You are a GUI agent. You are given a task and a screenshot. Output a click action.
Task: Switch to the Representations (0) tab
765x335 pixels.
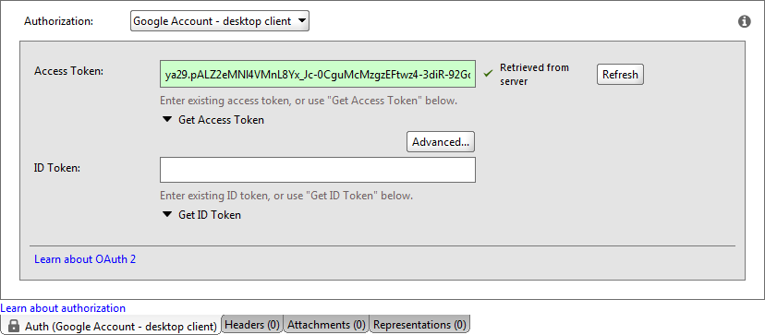[x=419, y=324]
